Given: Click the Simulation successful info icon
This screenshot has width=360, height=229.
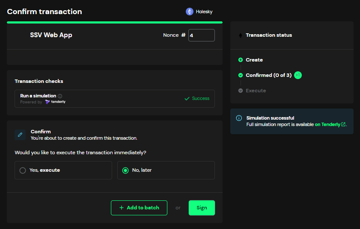Looking at the screenshot, I should 239,118.
